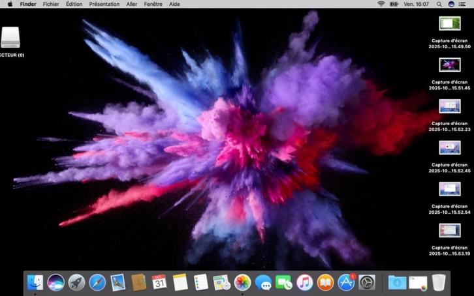Open Safari browser in the dock
Viewport: 474px width, 296px height.
(97, 282)
